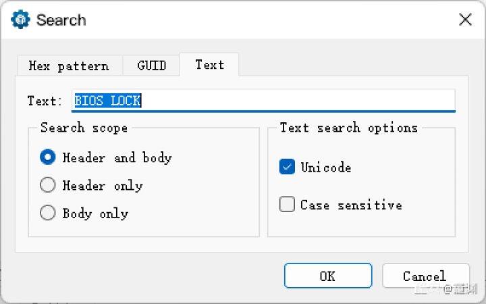This screenshot has width=486, height=304.
Task: Close the Search dialog with the X
Action: click(x=465, y=20)
